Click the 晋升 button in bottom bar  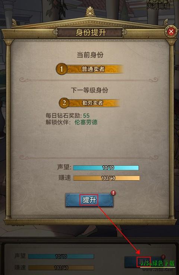point(144,262)
